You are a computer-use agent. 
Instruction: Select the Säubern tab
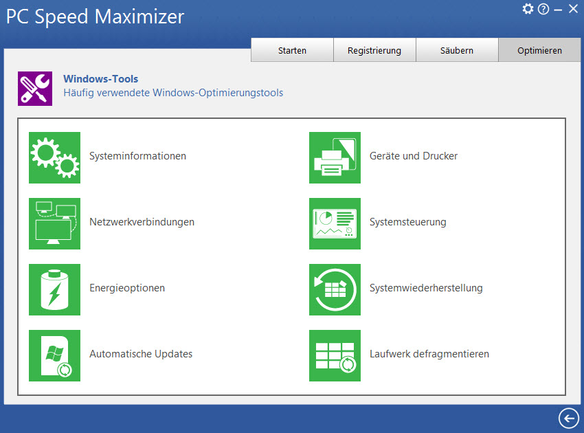click(457, 50)
